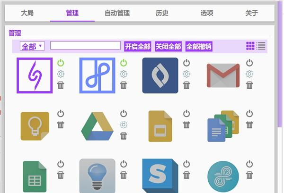Open the 大局 tab
This screenshot has height=193, width=284.
(x=27, y=13)
